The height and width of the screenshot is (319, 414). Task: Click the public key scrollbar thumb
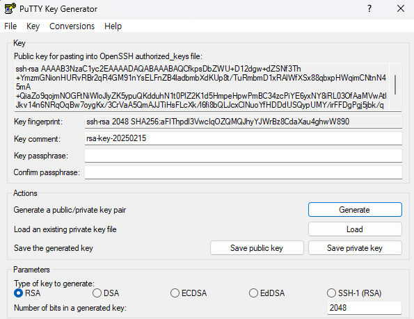coord(395,84)
